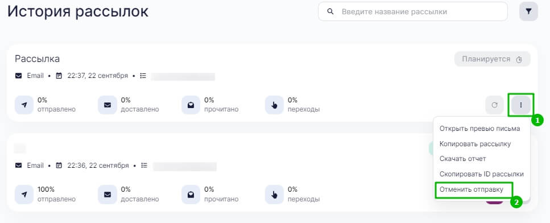Click the переходы pointer icon in second card
The image size is (550, 223).
[274, 194]
